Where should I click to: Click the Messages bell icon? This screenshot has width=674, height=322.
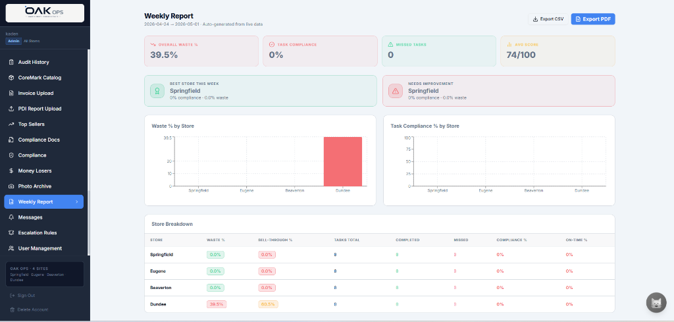[11, 217]
